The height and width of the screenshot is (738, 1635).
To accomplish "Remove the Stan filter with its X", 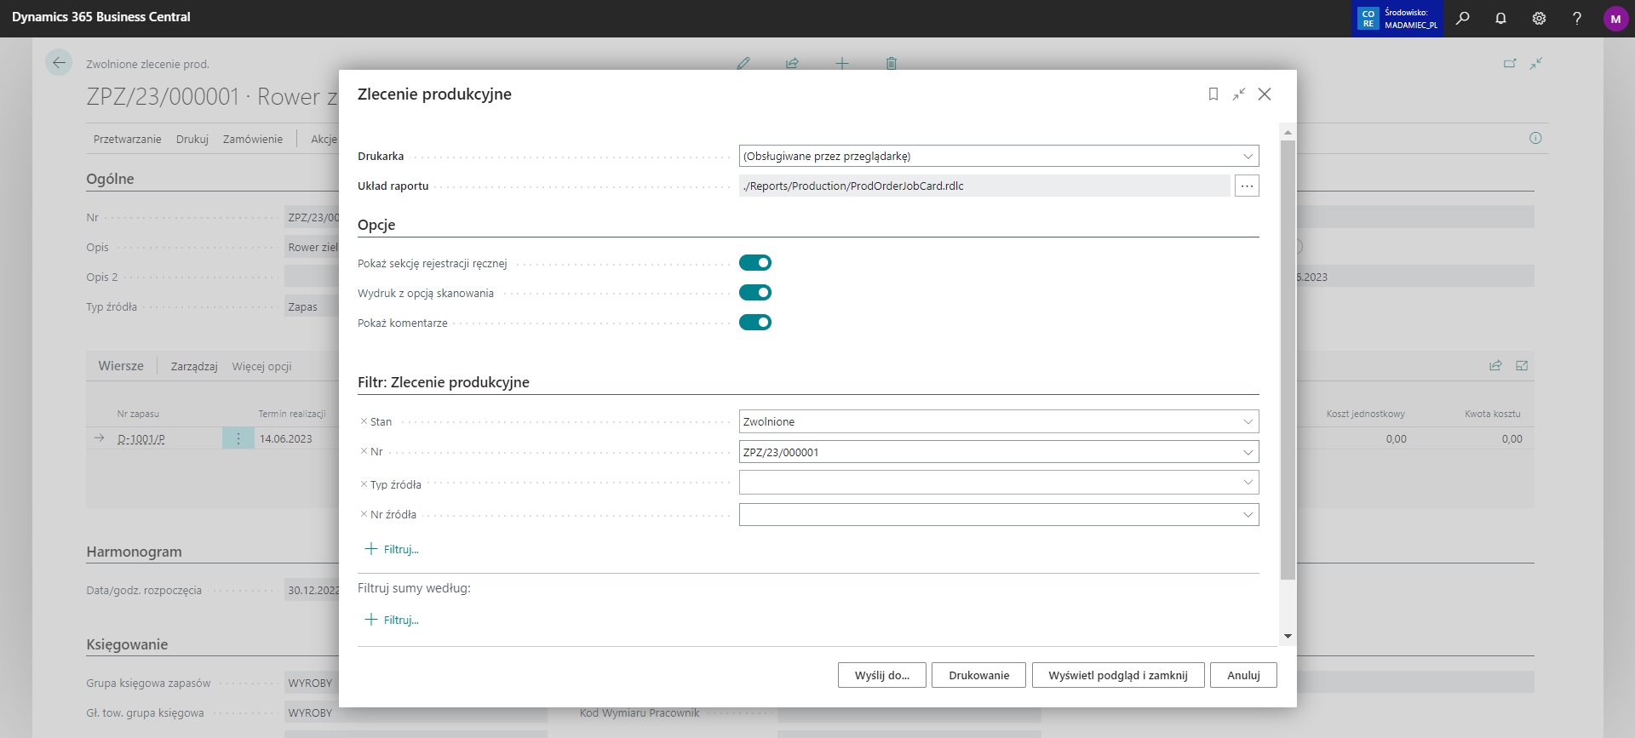I will point(364,421).
